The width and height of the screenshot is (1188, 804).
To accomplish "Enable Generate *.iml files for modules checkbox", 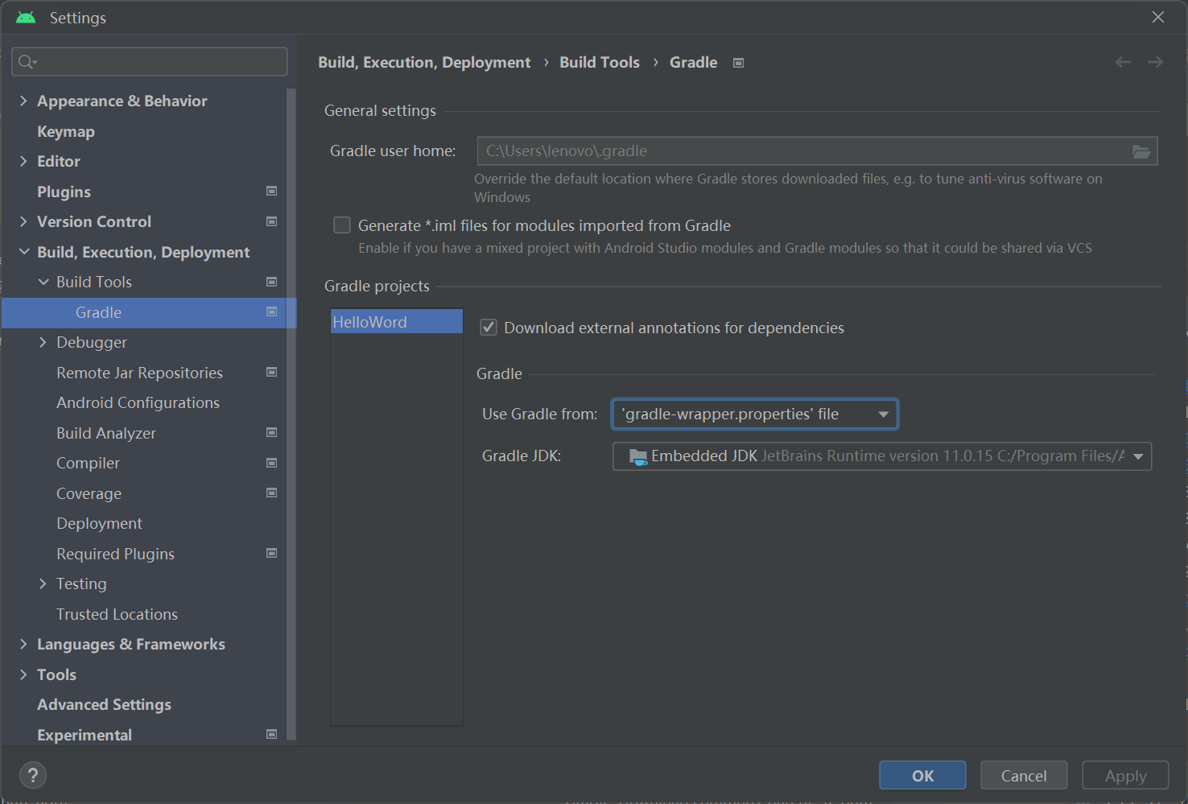I will coord(342,225).
